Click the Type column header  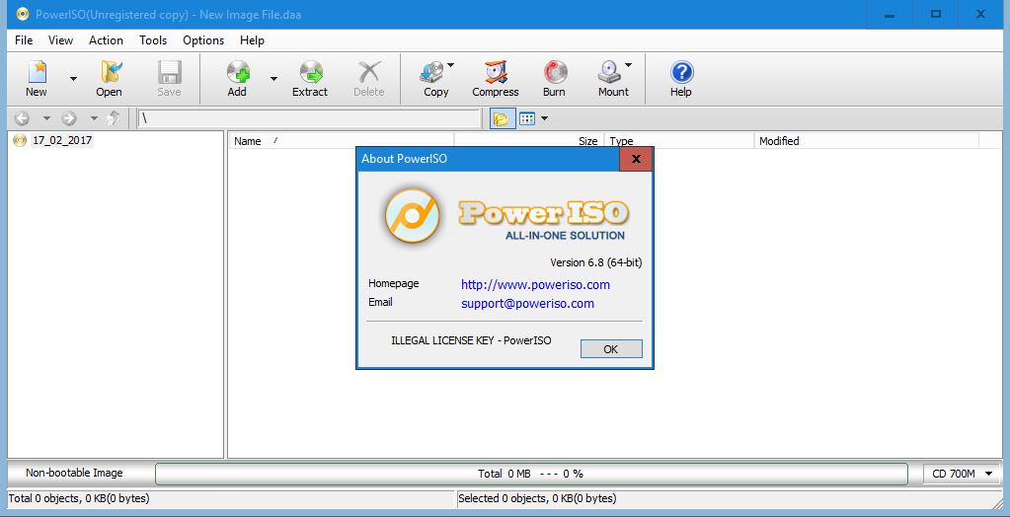coord(679,141)
